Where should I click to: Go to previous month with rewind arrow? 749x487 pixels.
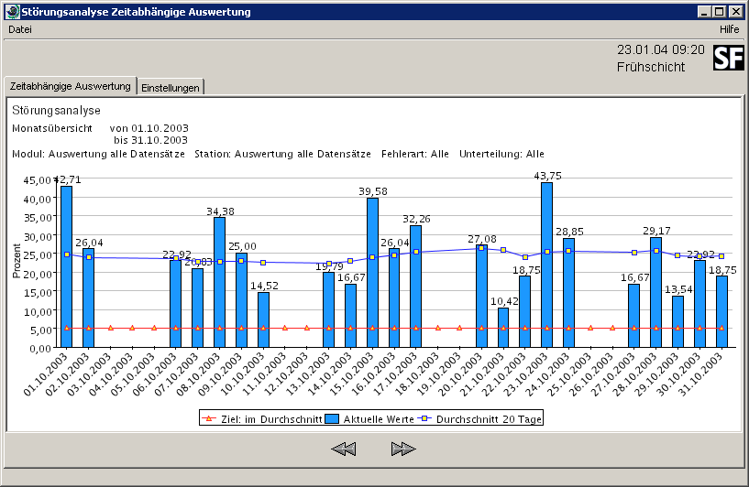pos(344,449)
